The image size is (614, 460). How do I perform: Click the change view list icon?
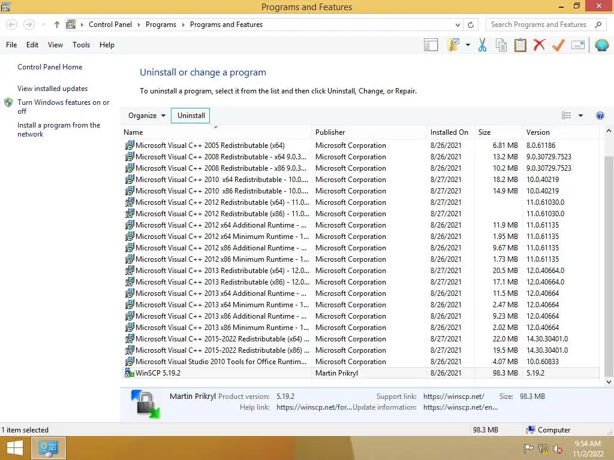coord(566,116)
